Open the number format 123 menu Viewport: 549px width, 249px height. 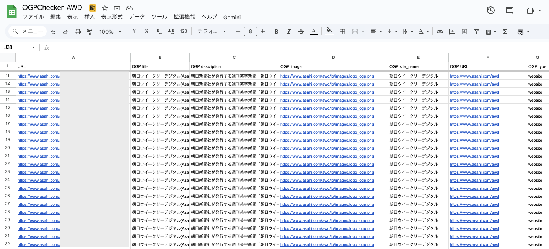[x=184, y=31]
